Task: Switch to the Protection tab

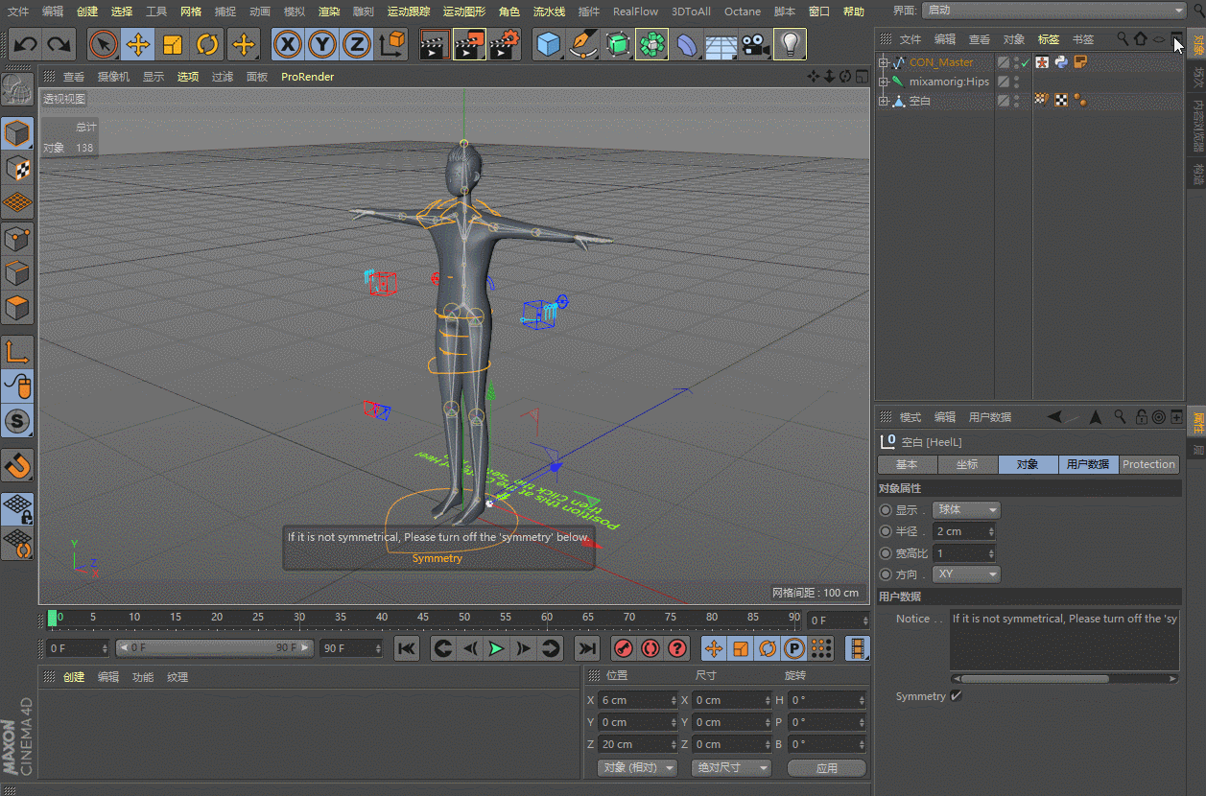Action: click(1148, 464)
